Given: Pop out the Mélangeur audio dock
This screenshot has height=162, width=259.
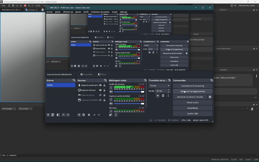Looking at the screenshot, I should [x=145, y=80].
